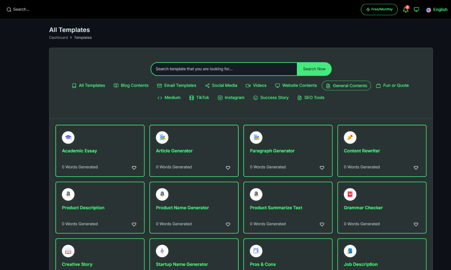Click inside the template search field

point(224,69)
